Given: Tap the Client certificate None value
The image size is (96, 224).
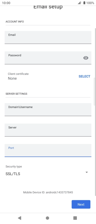Looking at the screenshot, I should tap(12, 78).
